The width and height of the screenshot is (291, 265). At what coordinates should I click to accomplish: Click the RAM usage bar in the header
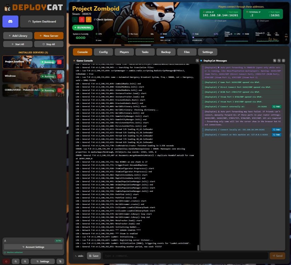pos(173,37)
